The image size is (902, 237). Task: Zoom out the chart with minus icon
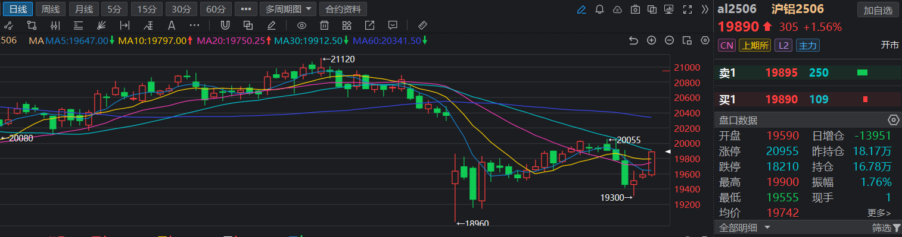(669, 40)
